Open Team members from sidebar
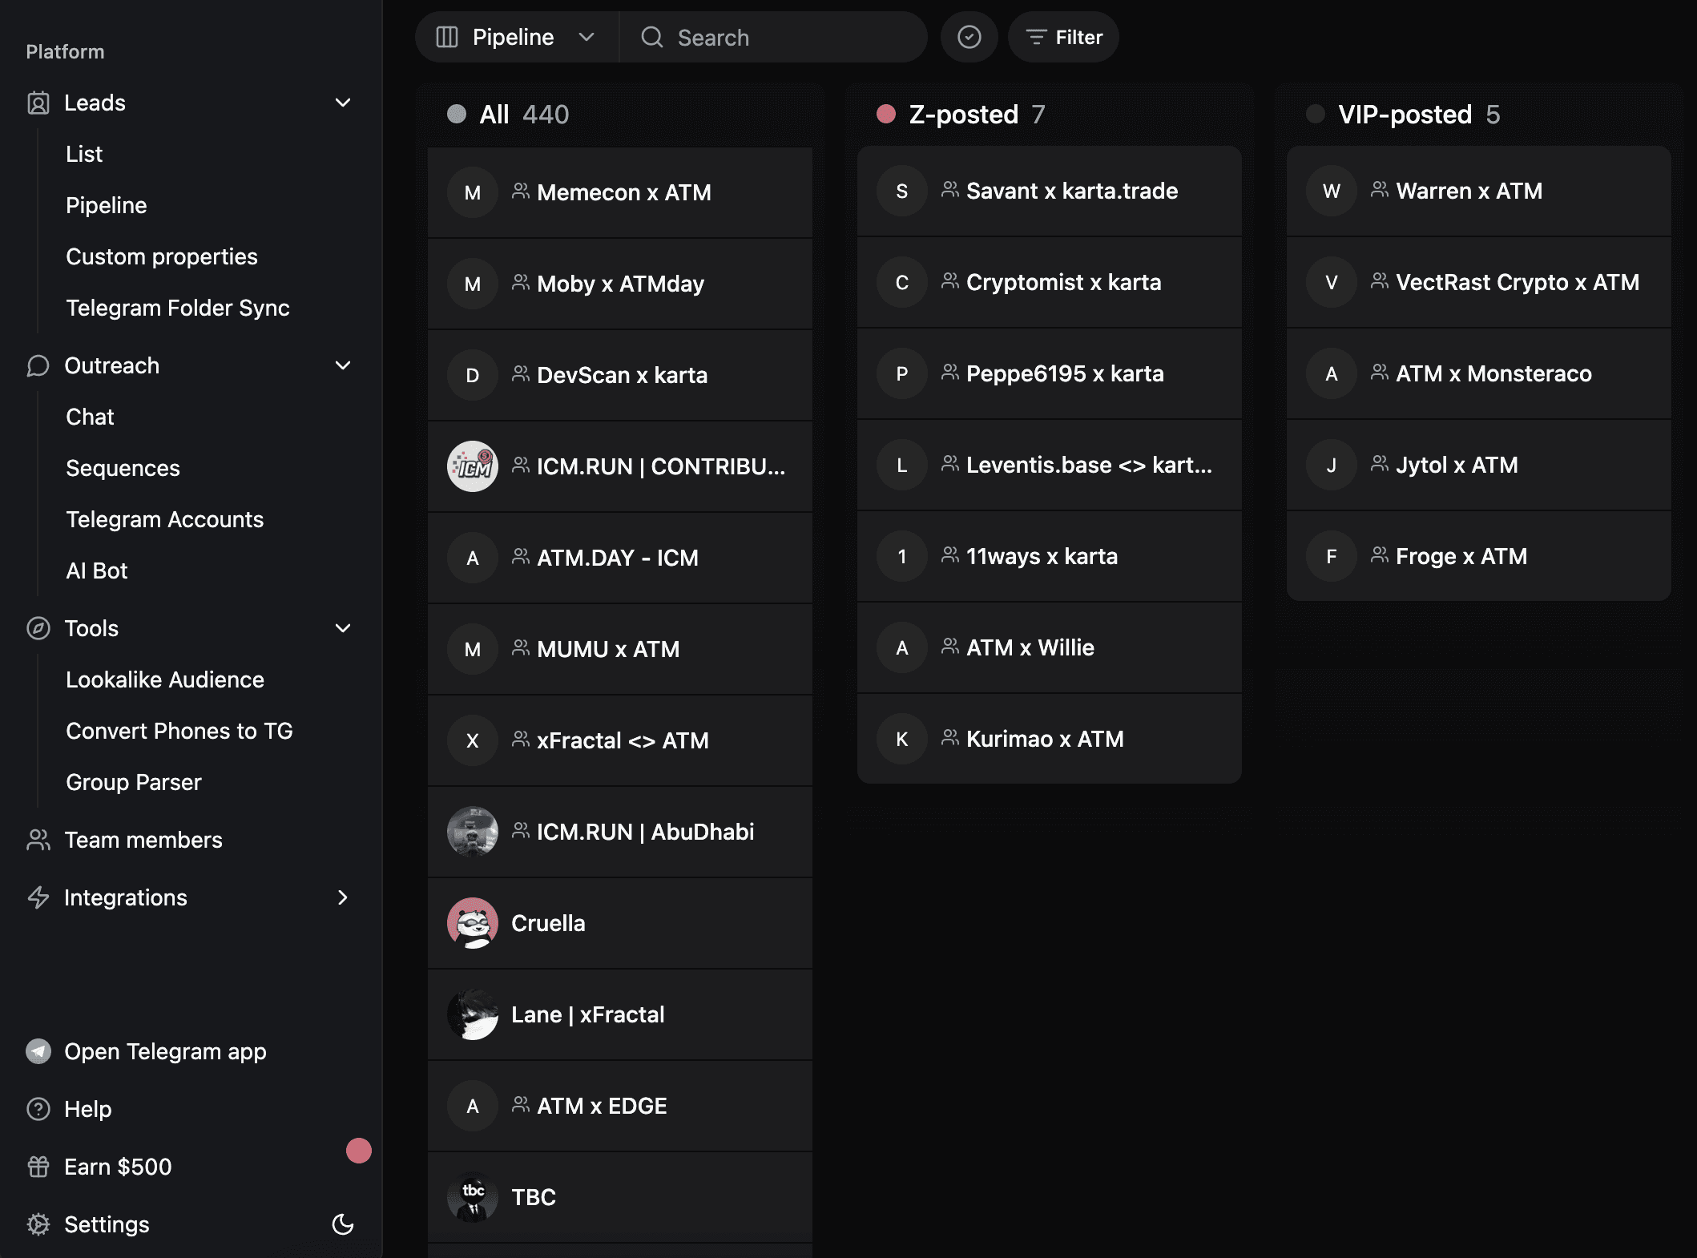 coord(143,840)
